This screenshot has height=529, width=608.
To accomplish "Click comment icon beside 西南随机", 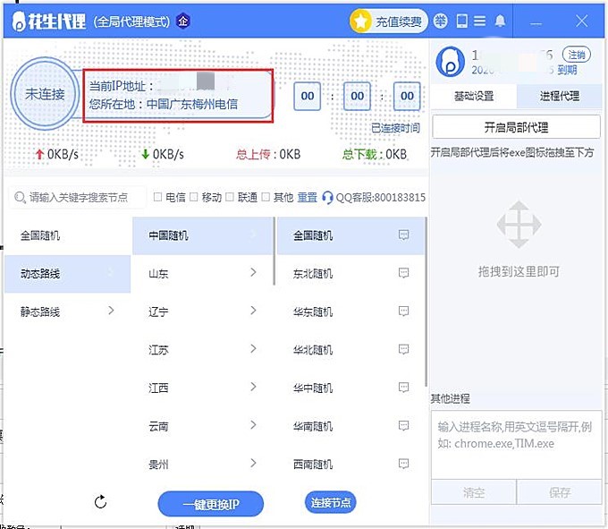I will tap(403, 464).
